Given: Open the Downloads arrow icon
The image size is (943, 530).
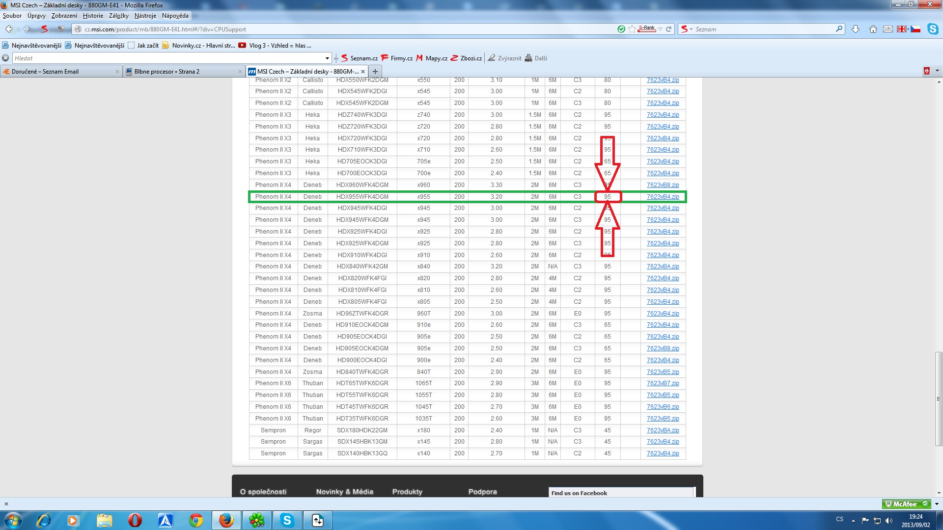Looking at the screenshot, I should pyautogui.click(x=856, y=29).
